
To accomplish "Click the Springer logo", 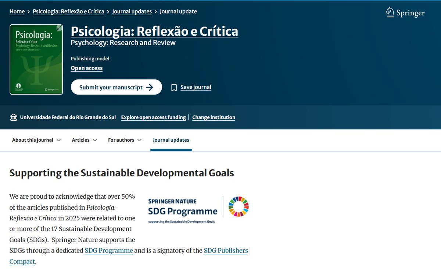I will (x=405, y=13).
